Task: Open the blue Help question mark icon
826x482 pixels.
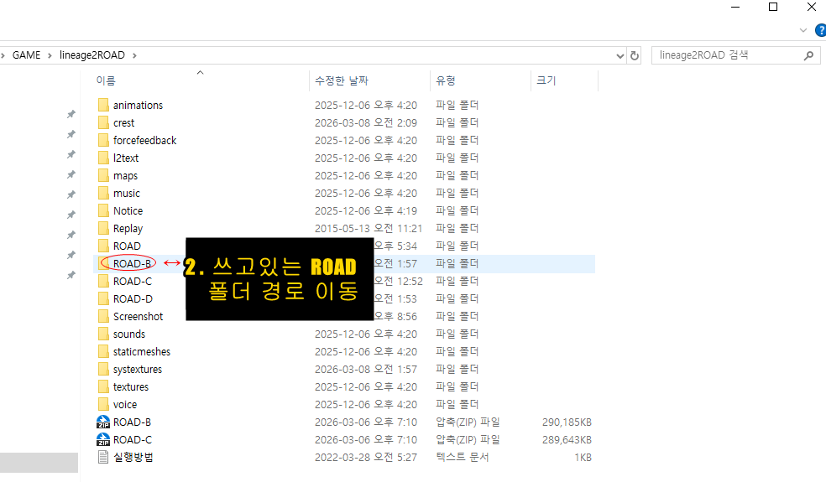Action: point(820,30)
